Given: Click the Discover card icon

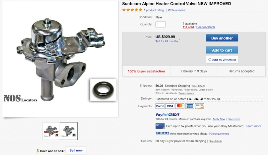Looking at the screenshot, I should coord(199,106).
